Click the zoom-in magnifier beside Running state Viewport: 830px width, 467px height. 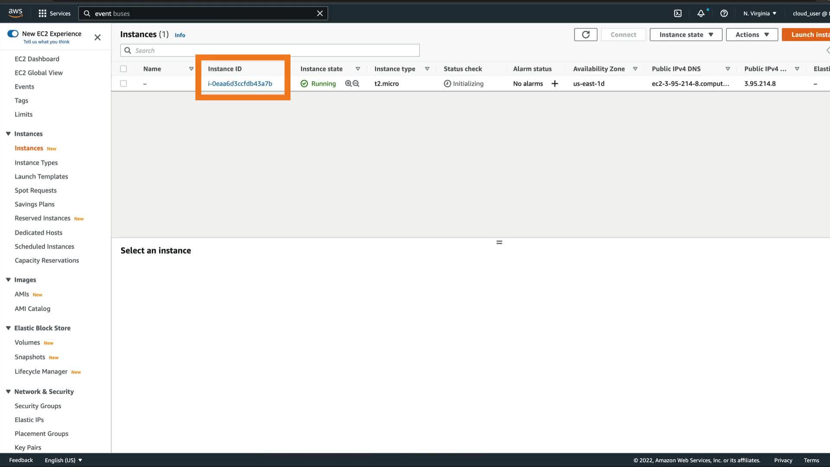[348, 83]
